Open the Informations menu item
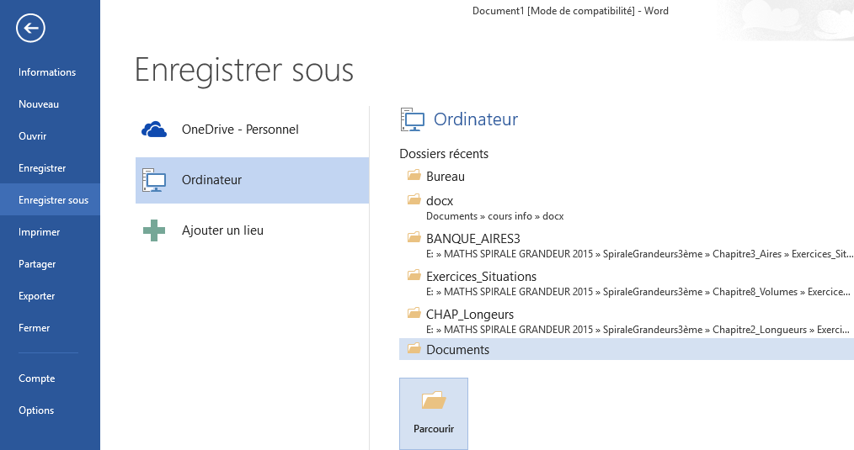 pyautogui.click(x=47, y=72)
